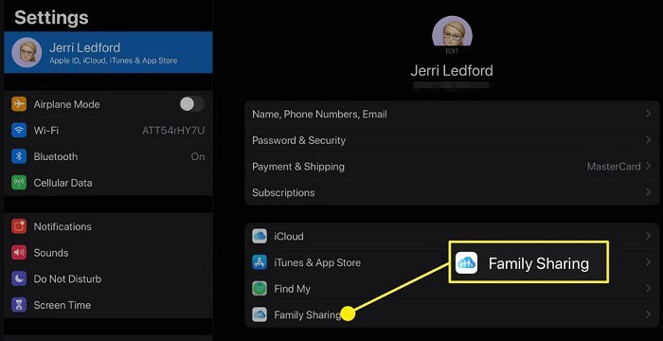Screen dimensions: 663x341
Task: Tap EDIT under the profile photo
Action: coord(452,51)
